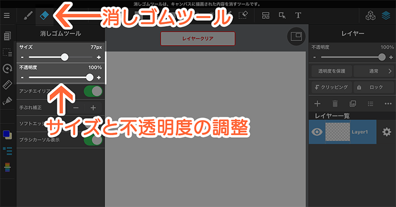This screenshot has height=207, width=396.
Task: Delete layer with trash icon
Action: [335, 103]
